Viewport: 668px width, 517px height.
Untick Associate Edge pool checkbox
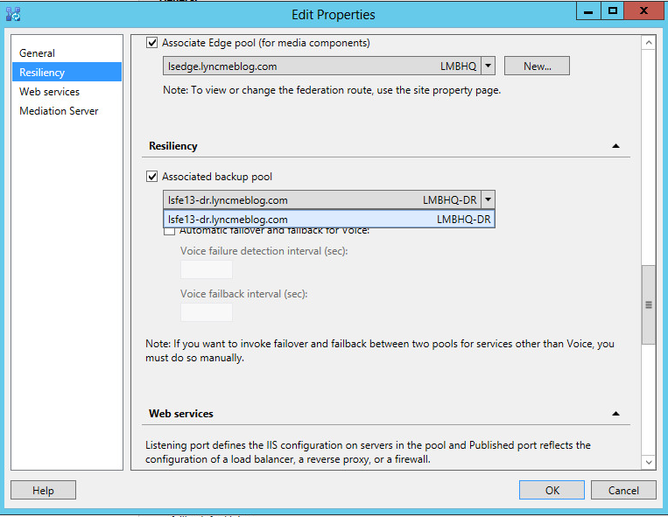pyautogui.click(x=151, y=43)
